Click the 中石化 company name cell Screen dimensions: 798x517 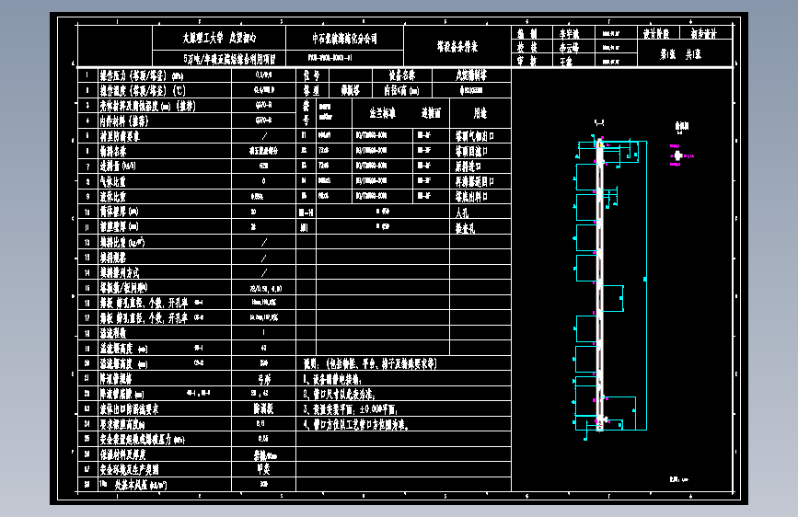[344, 38]
